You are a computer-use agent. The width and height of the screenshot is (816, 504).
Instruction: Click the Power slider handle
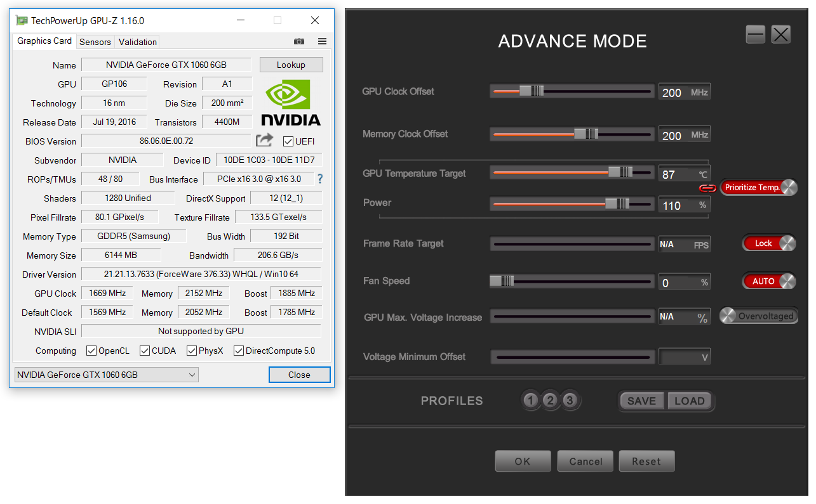tap(617, 204)
